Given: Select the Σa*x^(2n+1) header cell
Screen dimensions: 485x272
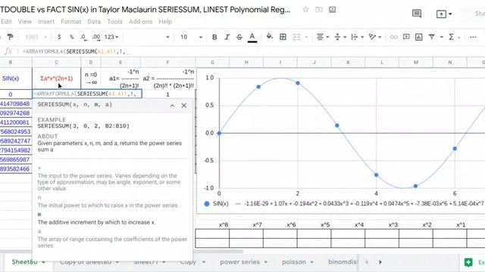Looking at the screenshot, I should click(56, 79).
